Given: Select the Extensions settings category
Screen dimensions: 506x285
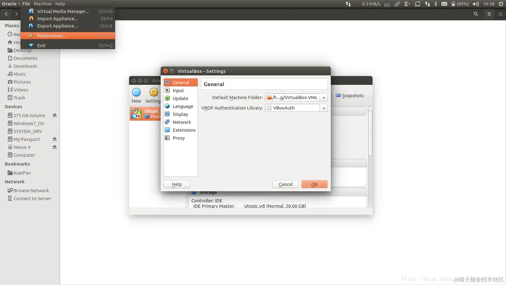Looking at the screenshot, I should [x=181, y=130].
